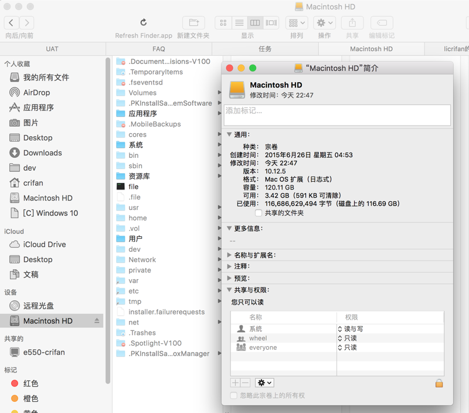The image size is (469, 413).
Task: Switch to the FAQ tab
Action: [x=159, y=49]
